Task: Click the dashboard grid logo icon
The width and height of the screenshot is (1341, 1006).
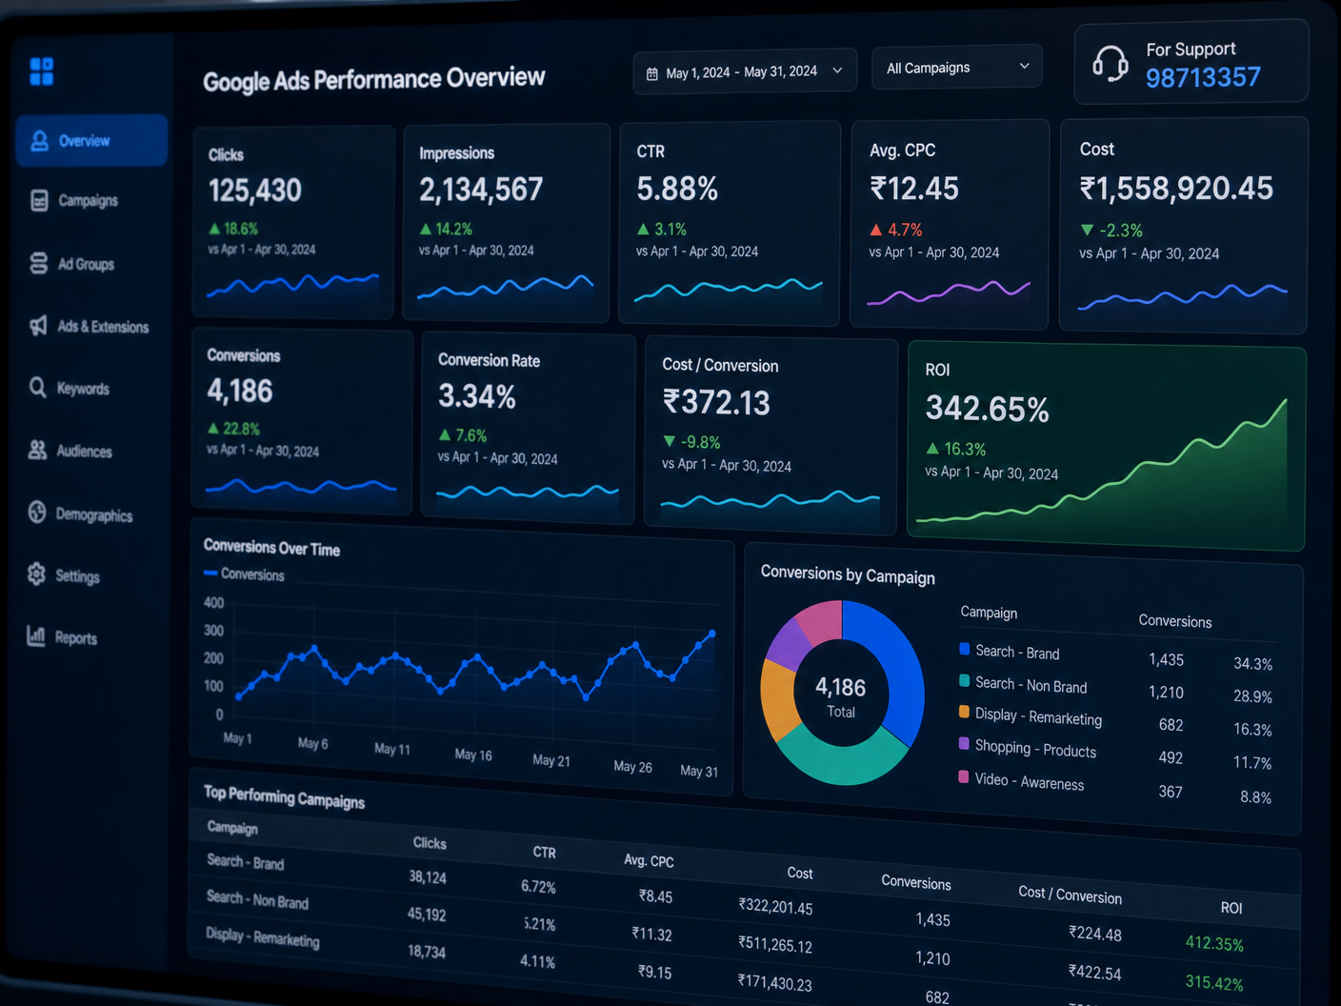Action: point(42,71)
